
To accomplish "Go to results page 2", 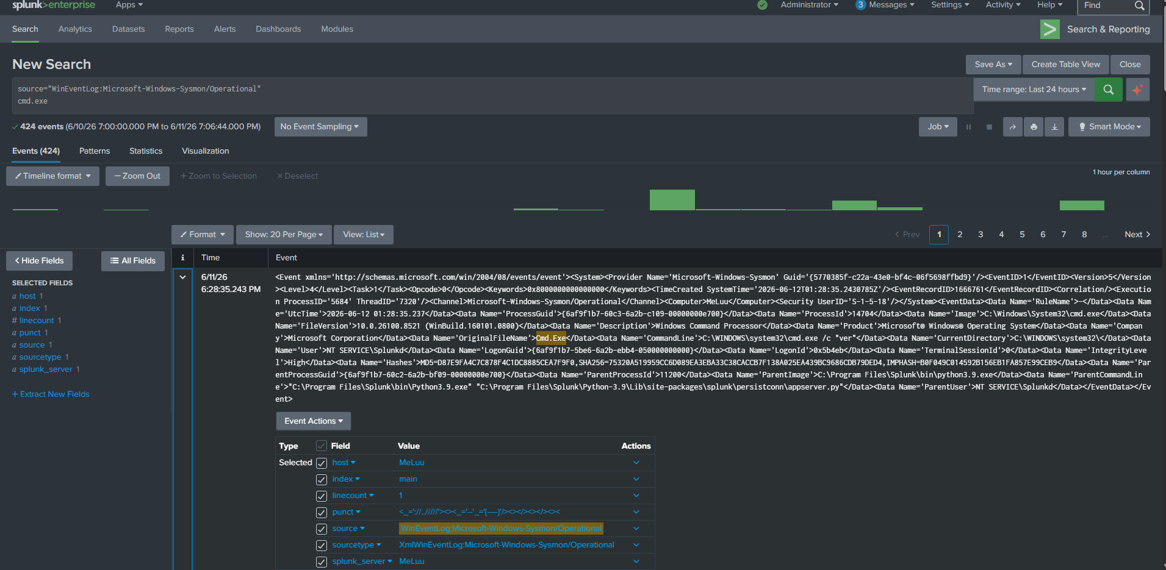I will tap(960, 235).
